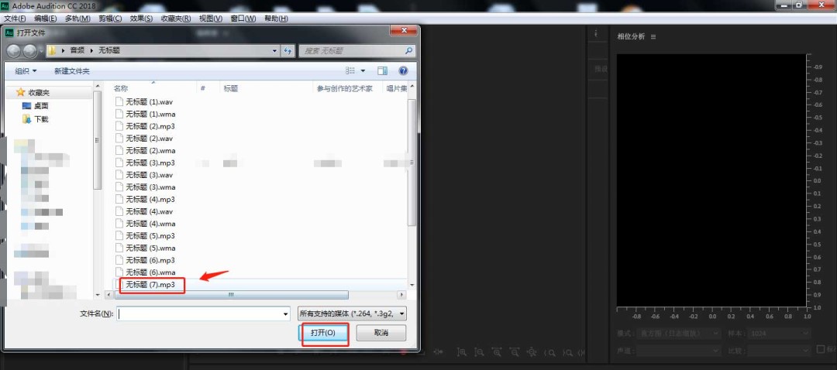Open the view options dropdown arrow
Viewport: 837px width, 370px height.
[363, 71]
